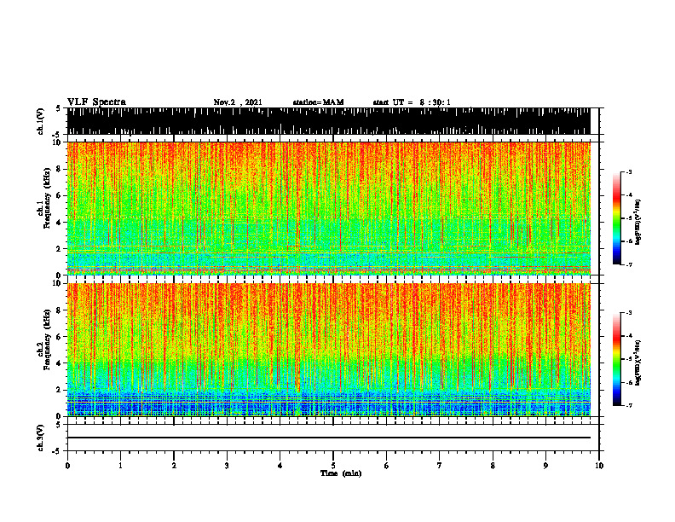Click the ch.1 colour bar log(PSD) unit label
Viewport: 675px width, 522px height.
click(638, 222)
